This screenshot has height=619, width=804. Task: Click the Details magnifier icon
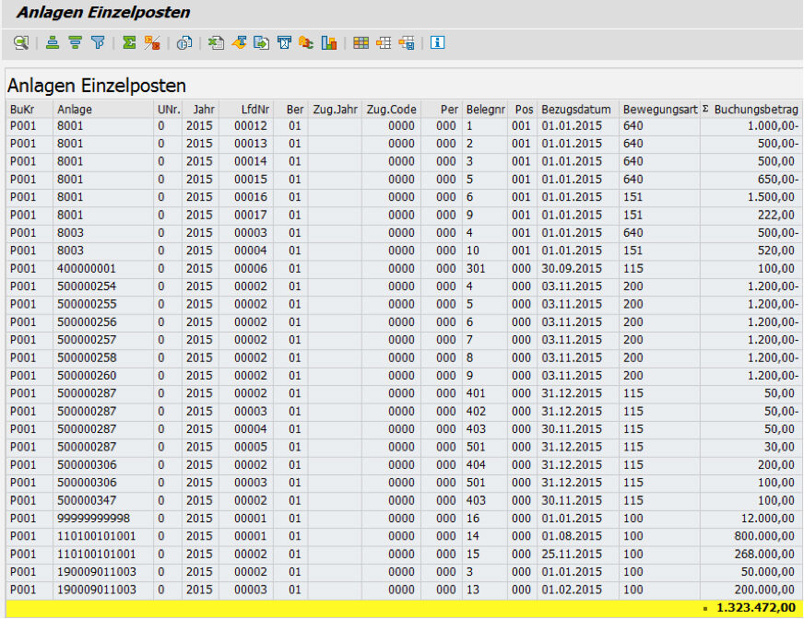pyautogui.click(x=20, y=42)
